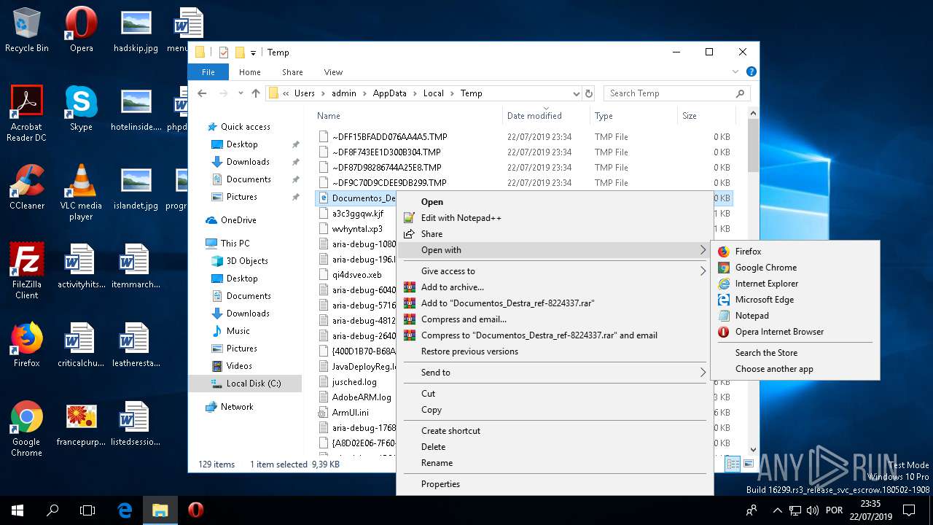This screenshot has height=525, width=933.
Task: Open Network in the navigation pane
Action: pyautogui.click(x=237, y=407)
